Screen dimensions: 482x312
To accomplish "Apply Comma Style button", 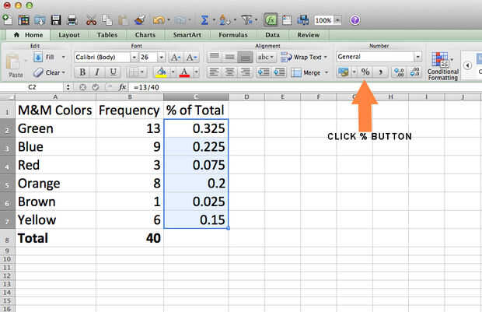I will coord(381,72).
